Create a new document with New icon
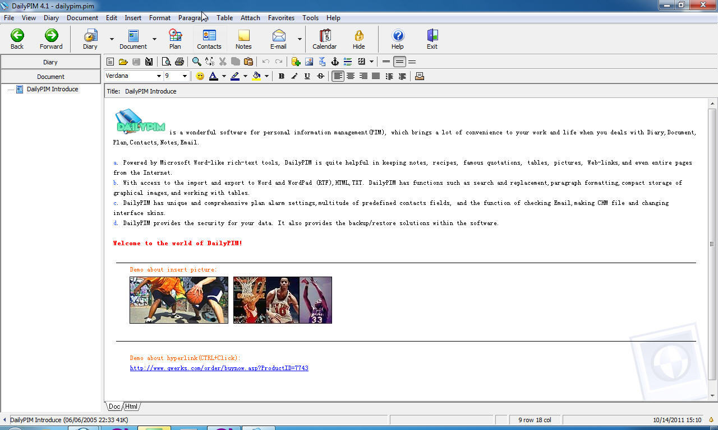The width and height of the screenshot is (718, 430). (x=111, y=62)
